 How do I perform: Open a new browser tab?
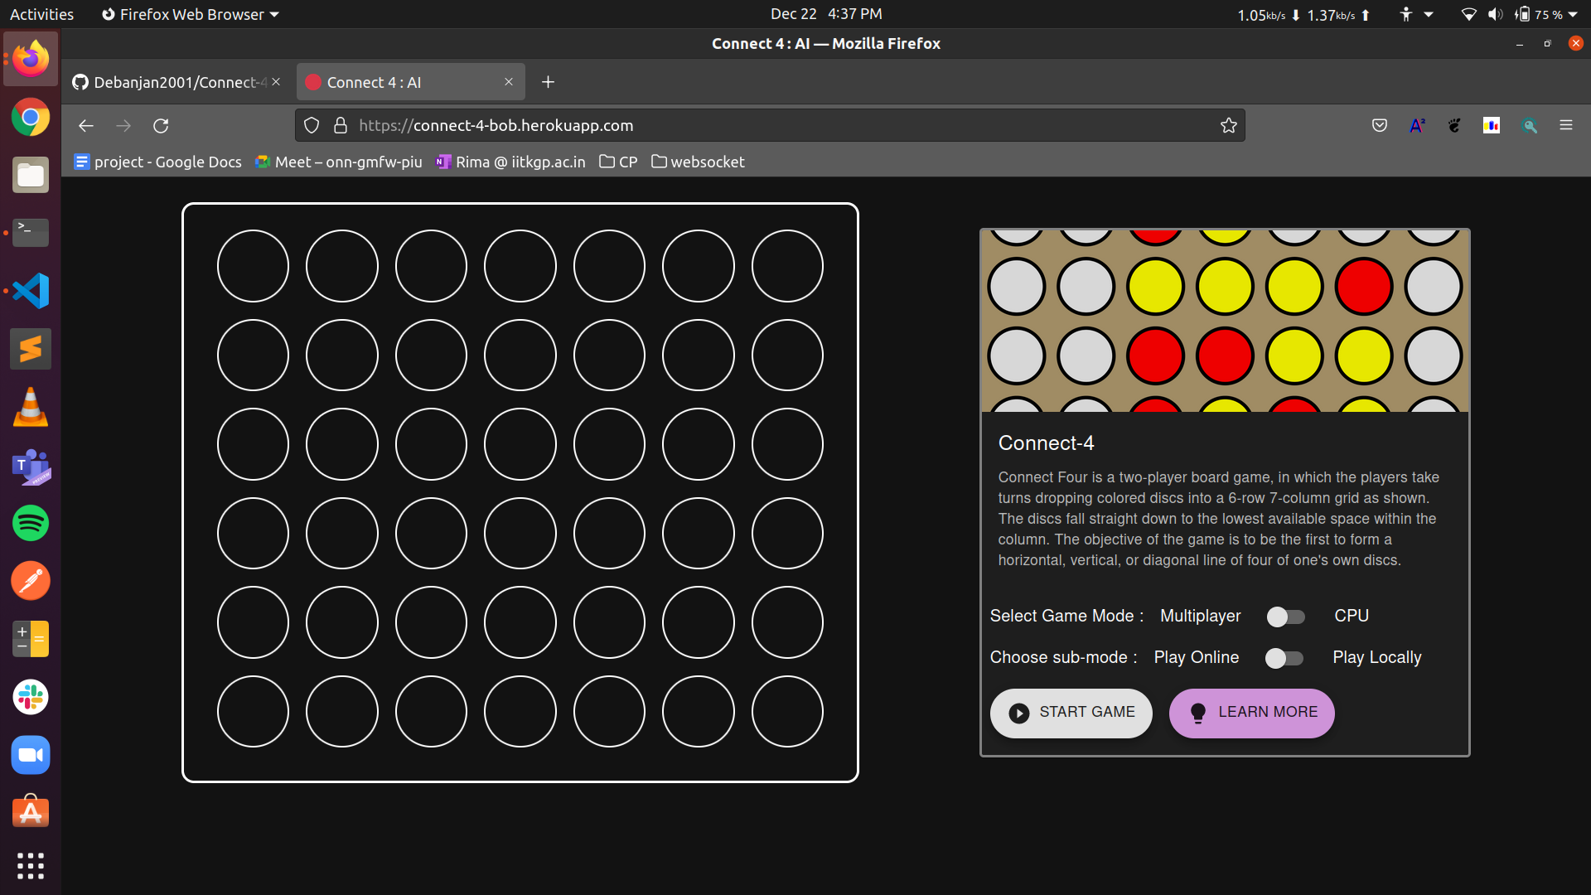[x=548, y=82]
